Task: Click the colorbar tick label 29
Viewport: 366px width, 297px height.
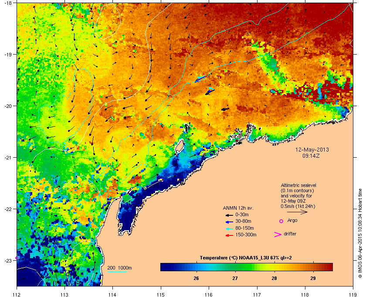Action: [x=313, y=278]
